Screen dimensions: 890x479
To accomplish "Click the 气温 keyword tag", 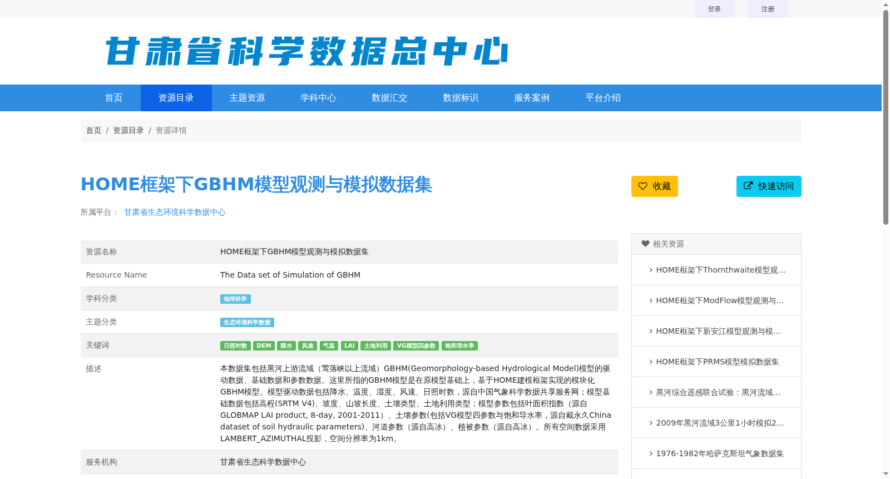I will 329,345.
